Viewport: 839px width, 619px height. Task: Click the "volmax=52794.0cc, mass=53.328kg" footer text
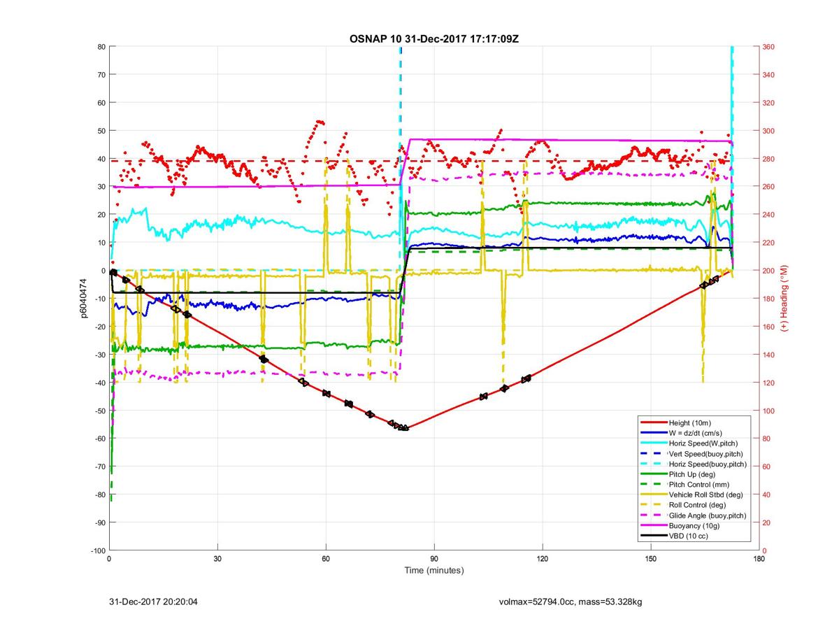click(571, 602)
